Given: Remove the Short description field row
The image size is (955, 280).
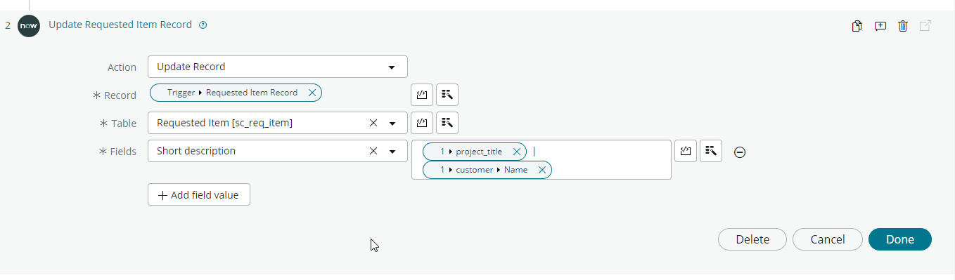Looking at the screenshot, I should coord(740,152).
